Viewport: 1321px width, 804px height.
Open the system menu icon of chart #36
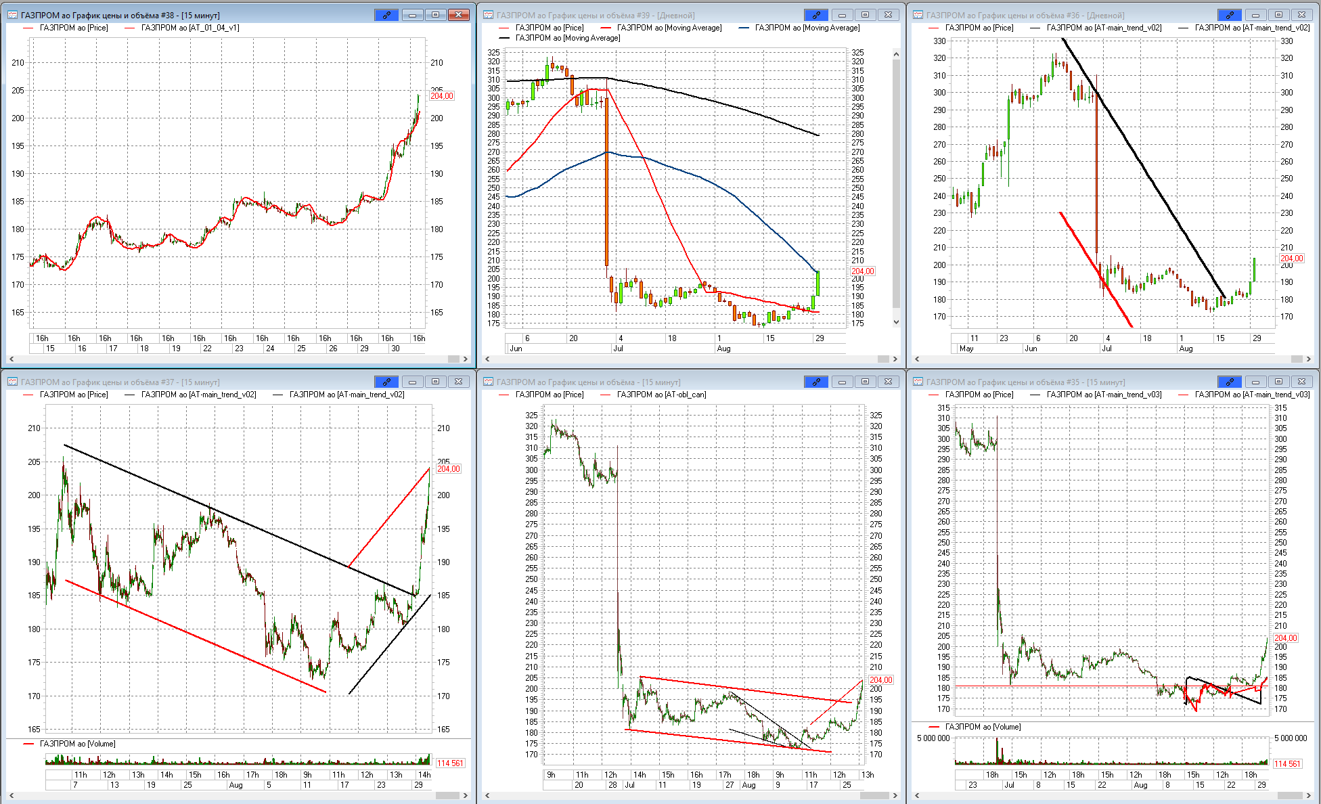[918, 15]
